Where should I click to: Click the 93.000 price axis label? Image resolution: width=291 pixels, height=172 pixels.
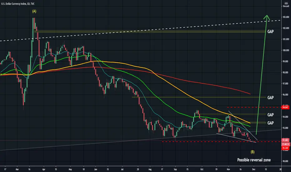point(286,128)
